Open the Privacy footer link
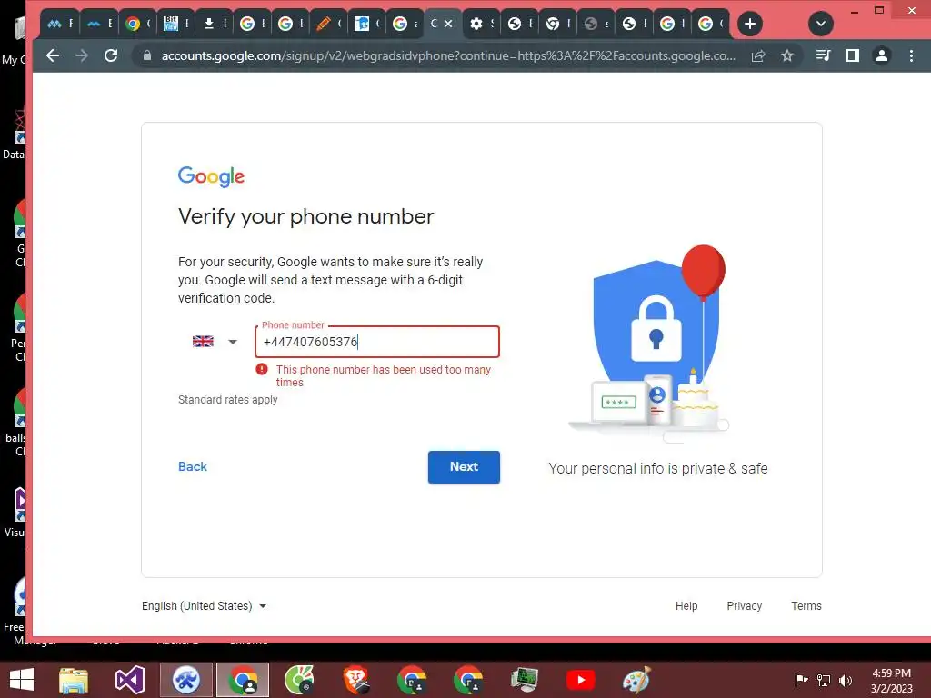 [x=744, y=606]
